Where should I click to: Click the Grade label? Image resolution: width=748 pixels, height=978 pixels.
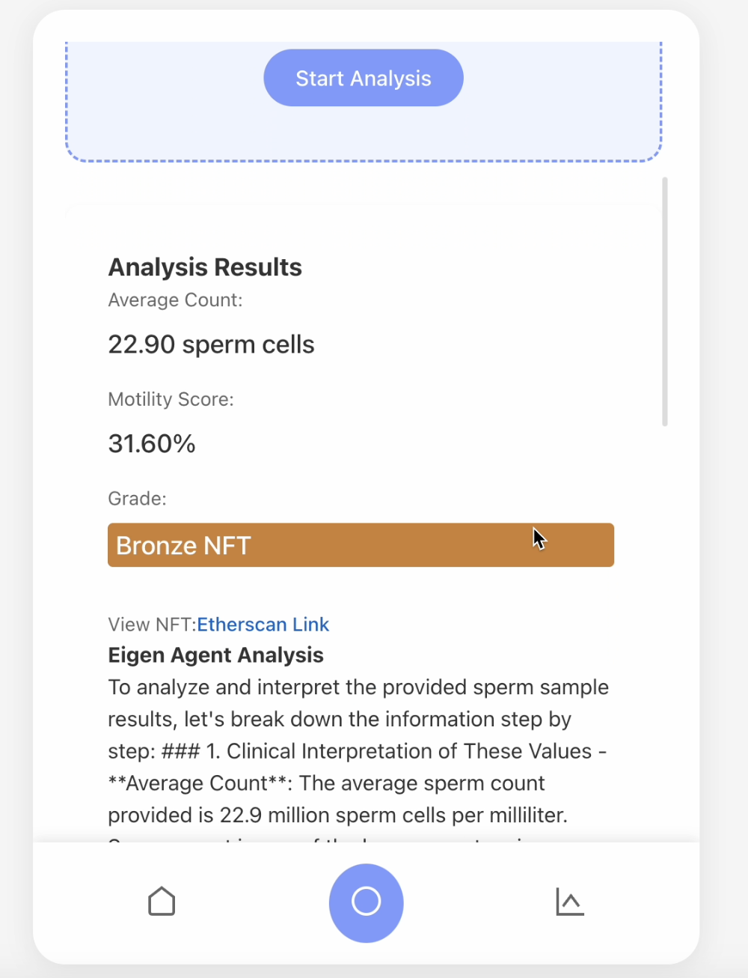pyautogui.click(x=137, y=499)
